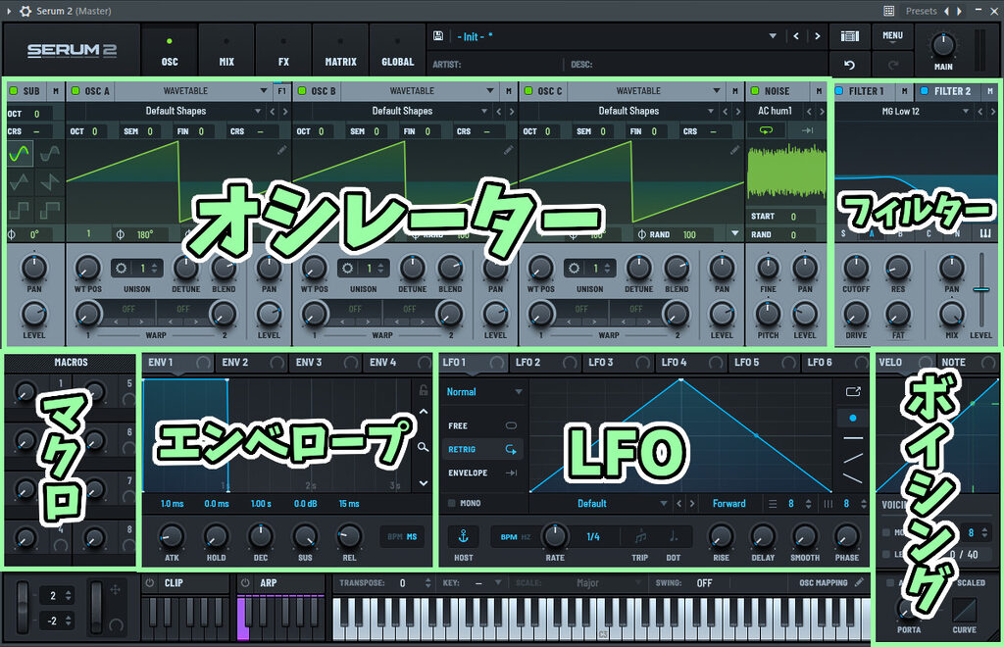Enable the LFO MONO checkbox
This screenshot has width=1004, height=647.
[451, 503]
